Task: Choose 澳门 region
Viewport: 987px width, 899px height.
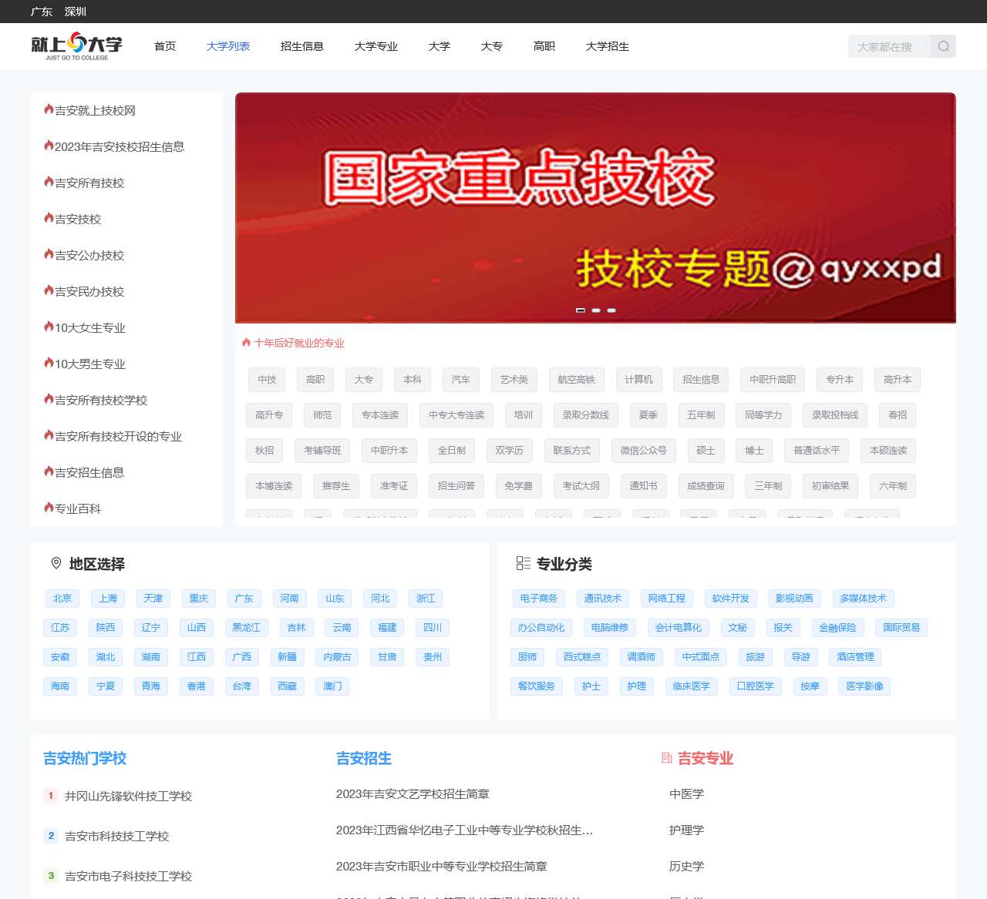Action: (x=333, y=686)
